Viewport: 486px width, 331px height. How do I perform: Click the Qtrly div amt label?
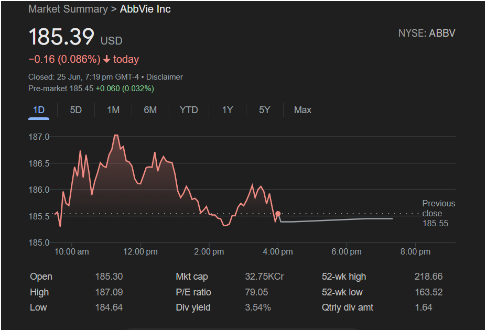tap(348, 307)
